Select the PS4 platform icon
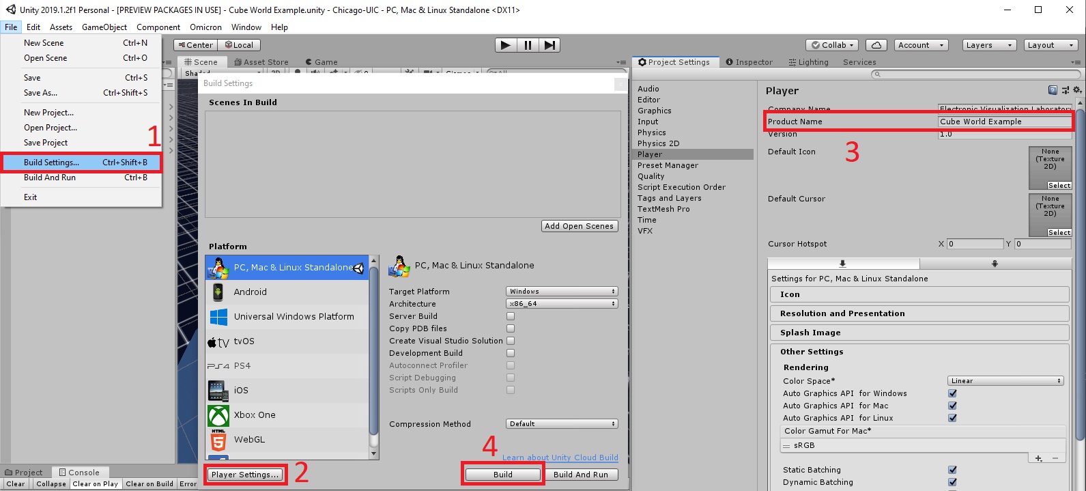Screen dimensions: 1086x491 [218, 366]
